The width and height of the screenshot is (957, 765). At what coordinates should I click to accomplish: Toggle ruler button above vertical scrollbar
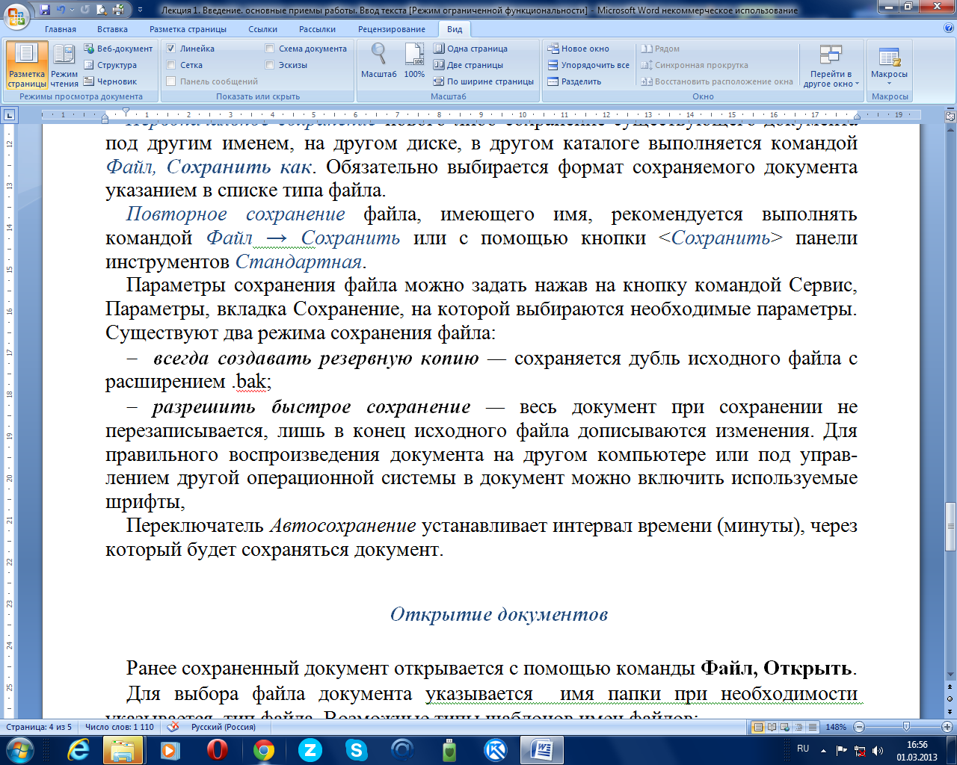(x=950, y=116)
